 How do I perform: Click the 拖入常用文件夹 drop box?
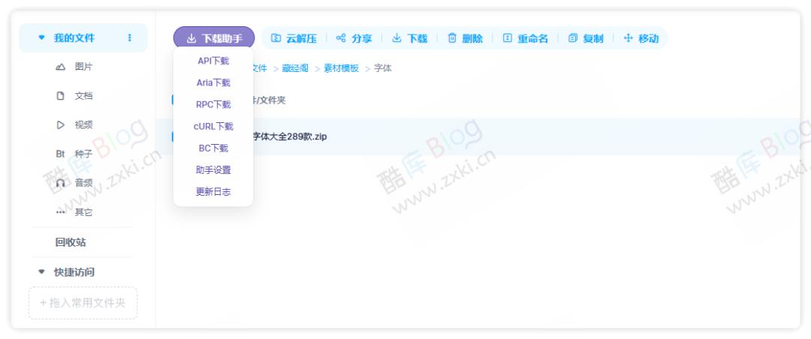[x=83, y=303]
